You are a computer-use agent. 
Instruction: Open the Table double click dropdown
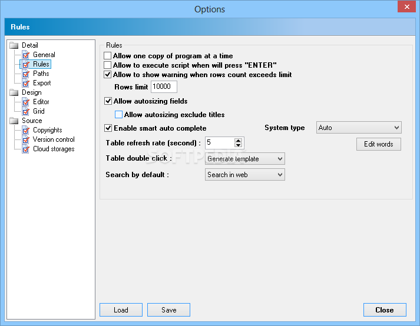pyautogui.click(x=245, y=159)
